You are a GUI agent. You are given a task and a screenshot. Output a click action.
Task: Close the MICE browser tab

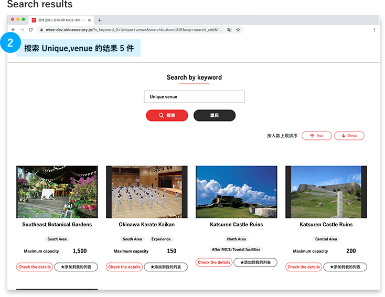tap(89, 20)
